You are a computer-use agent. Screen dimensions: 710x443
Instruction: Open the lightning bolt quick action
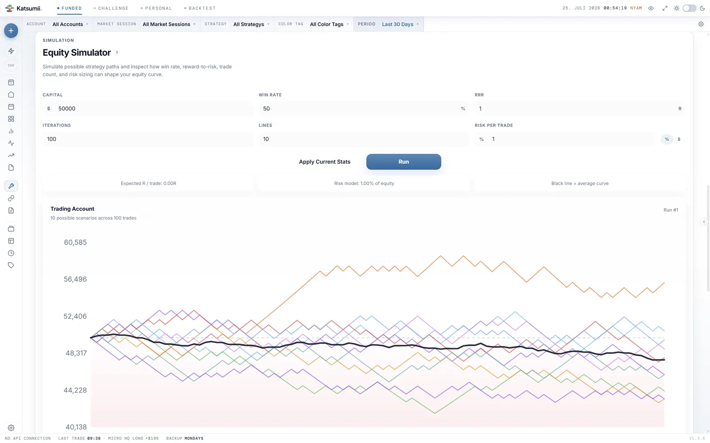11,51
